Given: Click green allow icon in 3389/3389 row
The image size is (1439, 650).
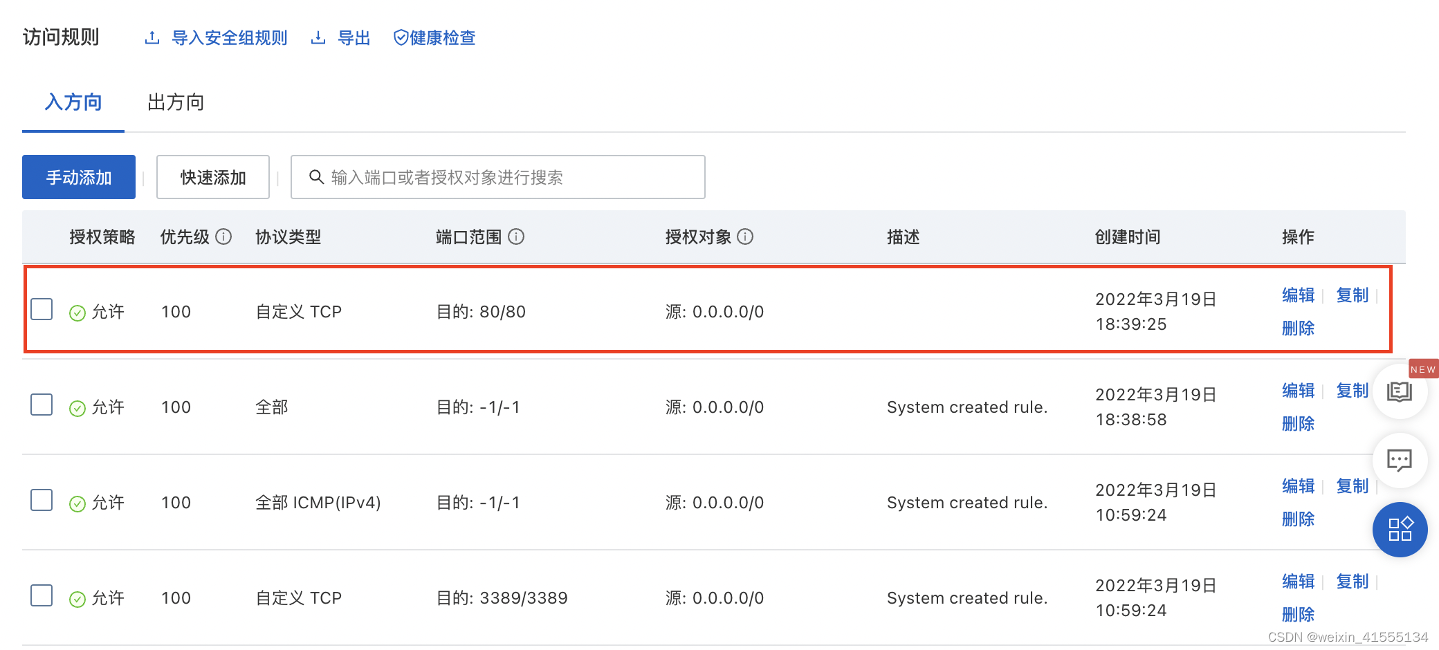Looking at the screenshot, I should pos(77,599).
